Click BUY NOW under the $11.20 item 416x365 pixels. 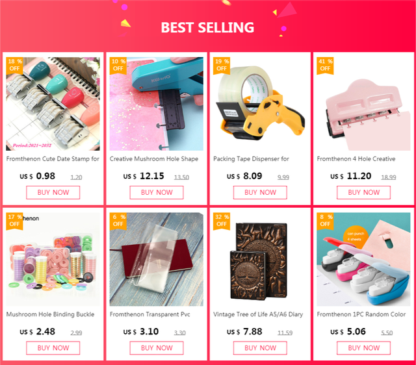(363, 192)
